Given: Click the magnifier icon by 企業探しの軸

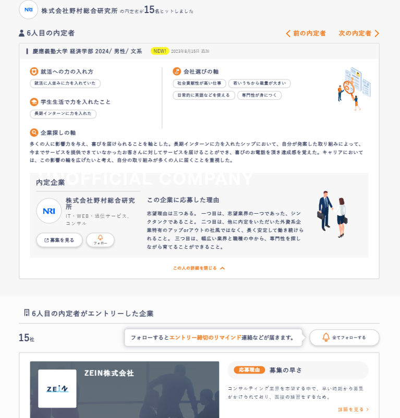Looking at the screenshot, I should pos(34,133).
